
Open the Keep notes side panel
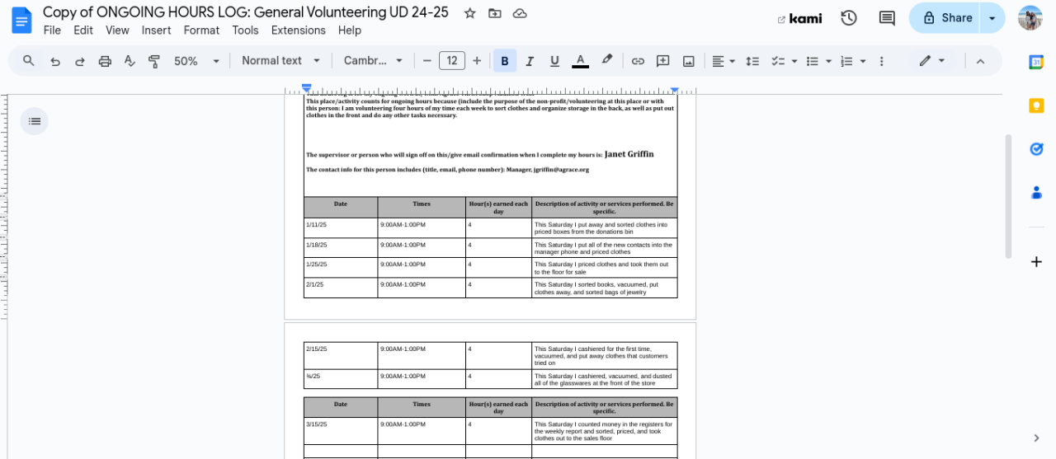[1036, 105]
